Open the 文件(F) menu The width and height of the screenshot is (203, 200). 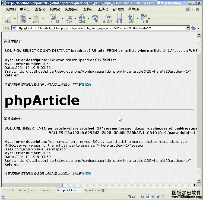pyautogui.click(x=11, y=9)
